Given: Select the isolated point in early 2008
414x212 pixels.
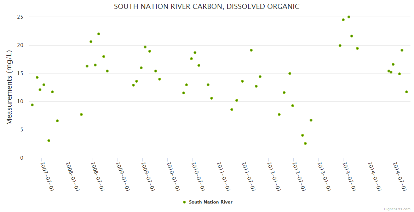Looking at the screenshot, I should pyautogui.click(x=81, y=114).
